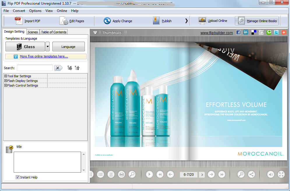Viewport: 290px width, 191px height.
Task: Click the collapse all settings icon
Action: tap(77, 68)
